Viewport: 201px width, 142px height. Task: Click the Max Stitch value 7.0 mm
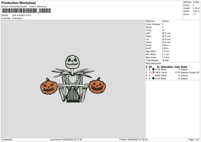[165, 51]
